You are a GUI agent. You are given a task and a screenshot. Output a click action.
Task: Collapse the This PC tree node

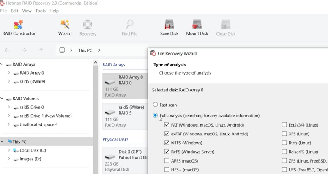(x=2, y=141)
